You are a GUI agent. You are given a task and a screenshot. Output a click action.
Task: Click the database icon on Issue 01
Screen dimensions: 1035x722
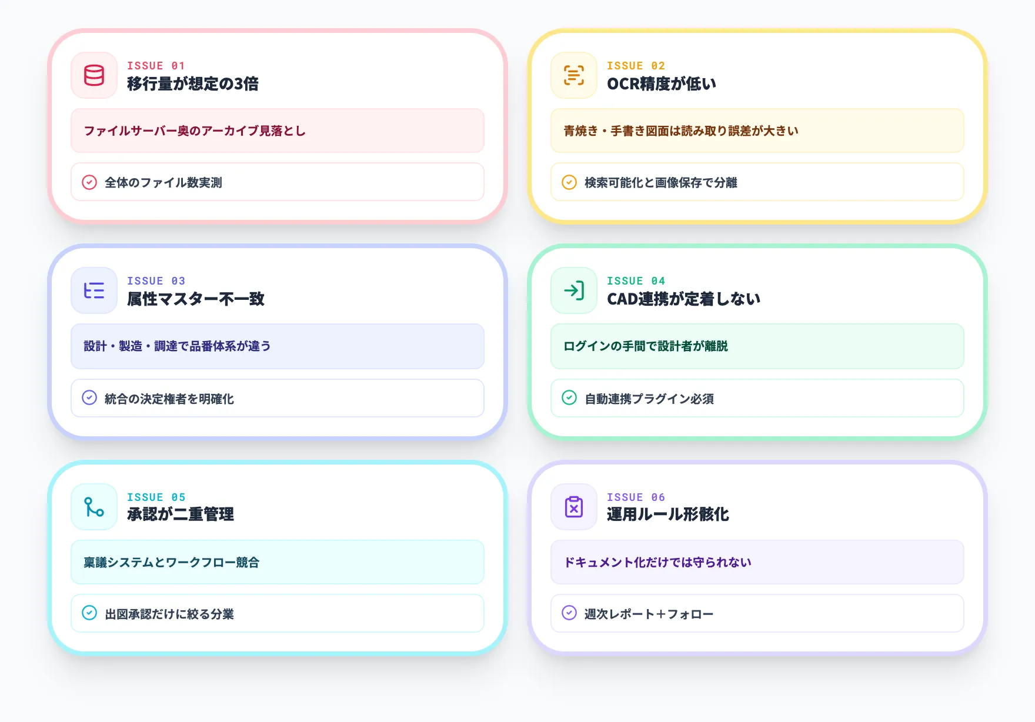[94, 75]
